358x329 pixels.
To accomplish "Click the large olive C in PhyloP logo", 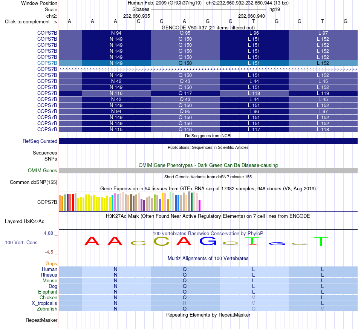I will click(161, 241).
